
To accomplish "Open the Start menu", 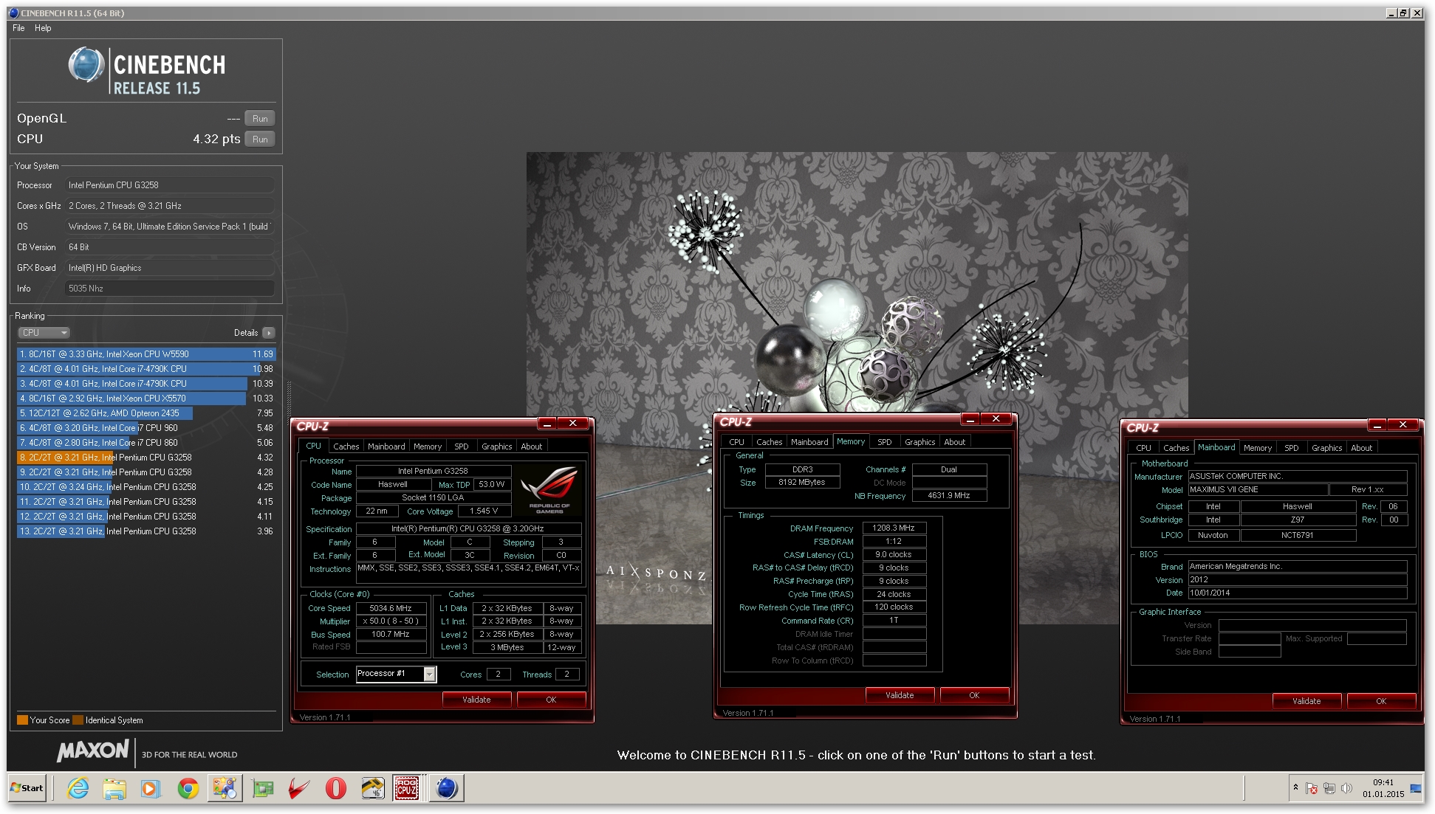I will coord(27,788).
